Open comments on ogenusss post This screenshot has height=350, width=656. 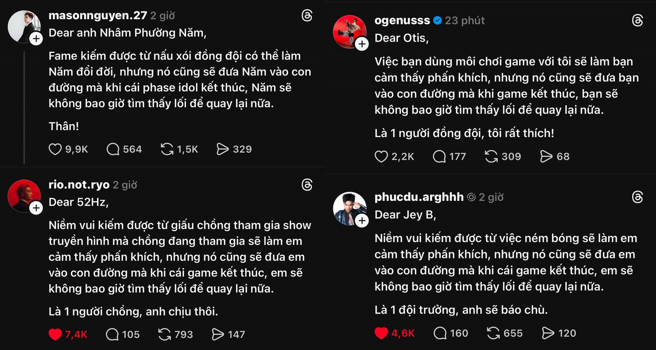point(439,157)
